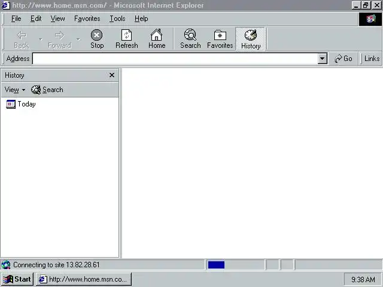Click the Back arrow toolbar button
Screen dimensions: 383x287
pos(22,39)
